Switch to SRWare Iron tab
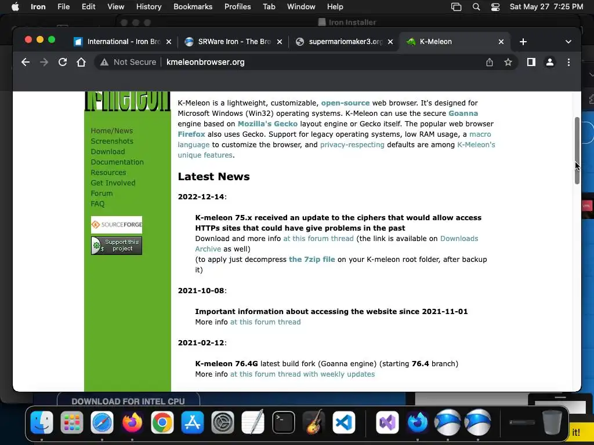594x445 pixels. point(233,42)
